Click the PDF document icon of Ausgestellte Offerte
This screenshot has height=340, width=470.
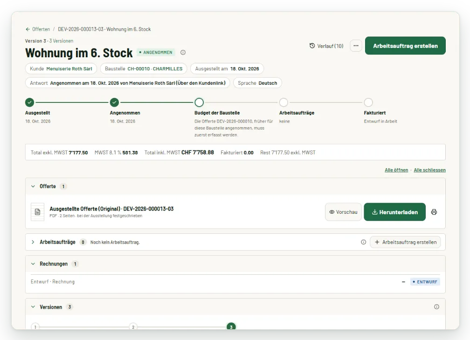37,212
